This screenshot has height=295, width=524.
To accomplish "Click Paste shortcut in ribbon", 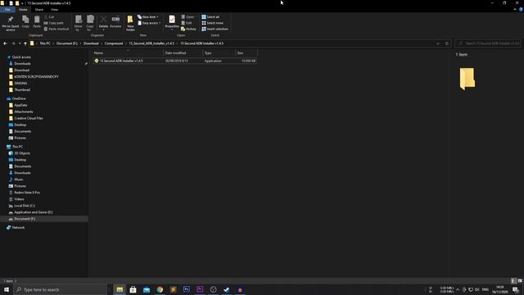I will point(56,29).
